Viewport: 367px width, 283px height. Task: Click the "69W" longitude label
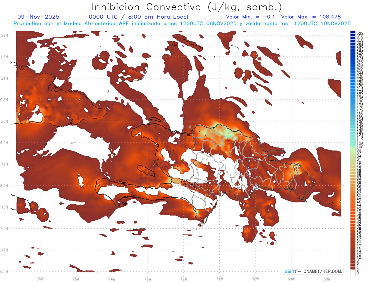[x=291, y=279]
